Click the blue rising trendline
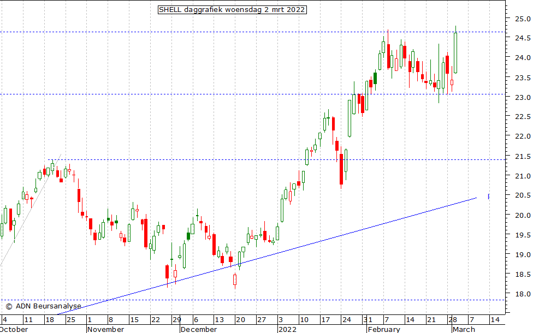The width and height of the screenshot is (533, 333). (x=267, y=255)
